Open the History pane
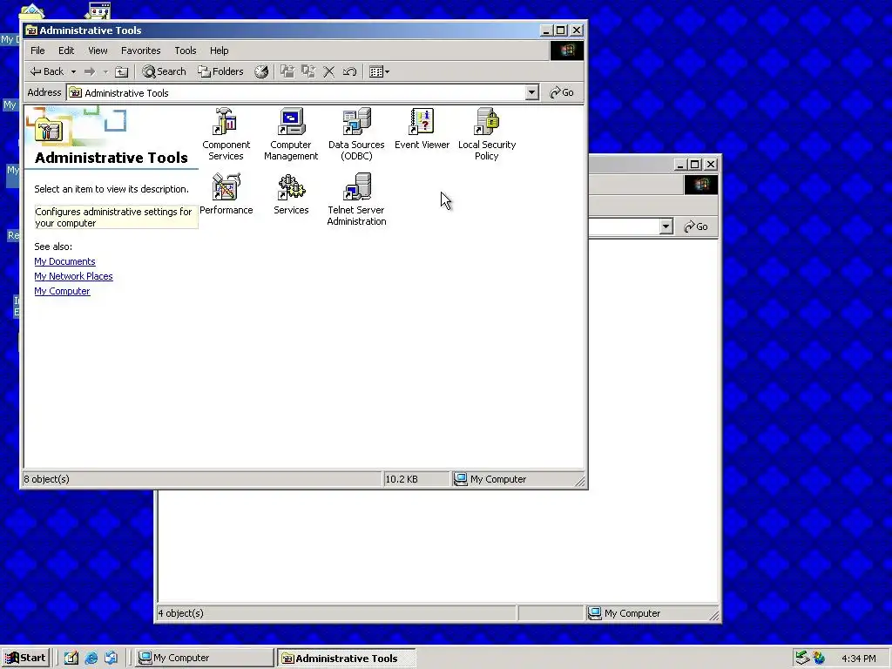This screenshot has height=669, width=892. pos(261,71)
